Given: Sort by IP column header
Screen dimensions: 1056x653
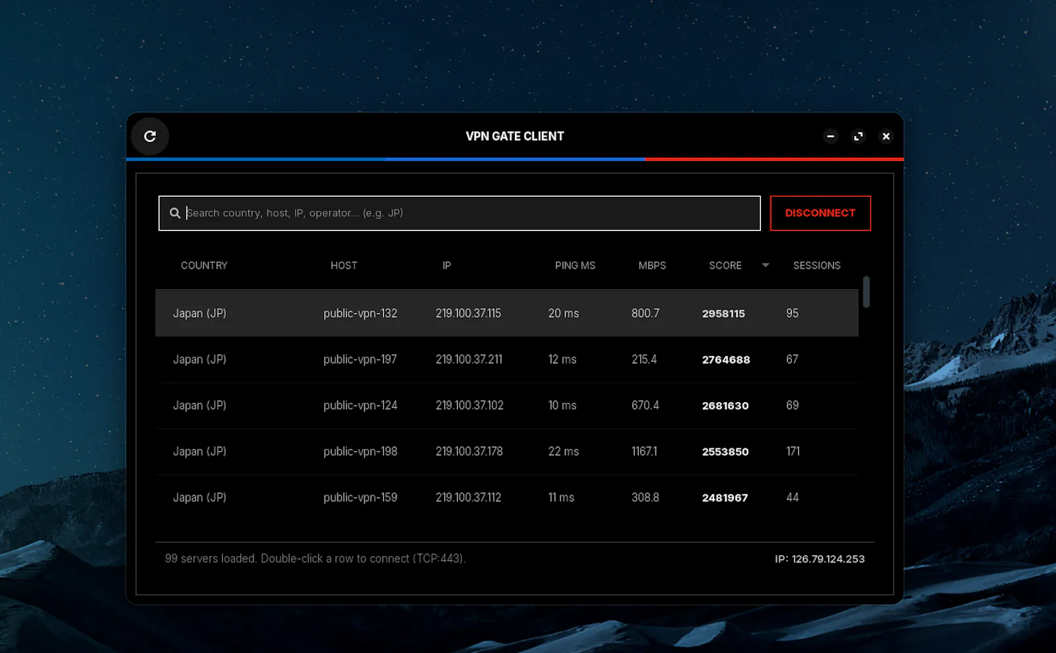Looking at the screenshot, I should pyautogui.click(x=447, y=265).
